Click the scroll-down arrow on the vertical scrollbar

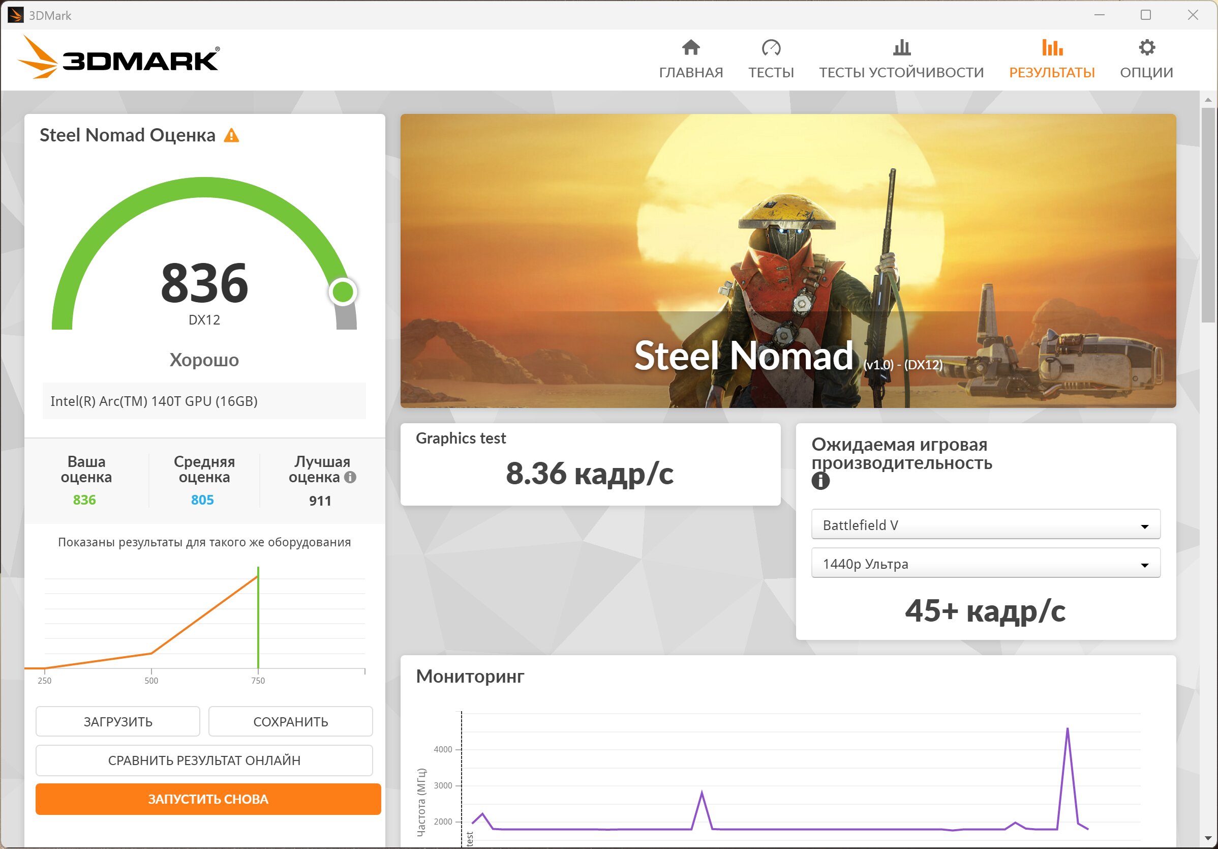1208,838
